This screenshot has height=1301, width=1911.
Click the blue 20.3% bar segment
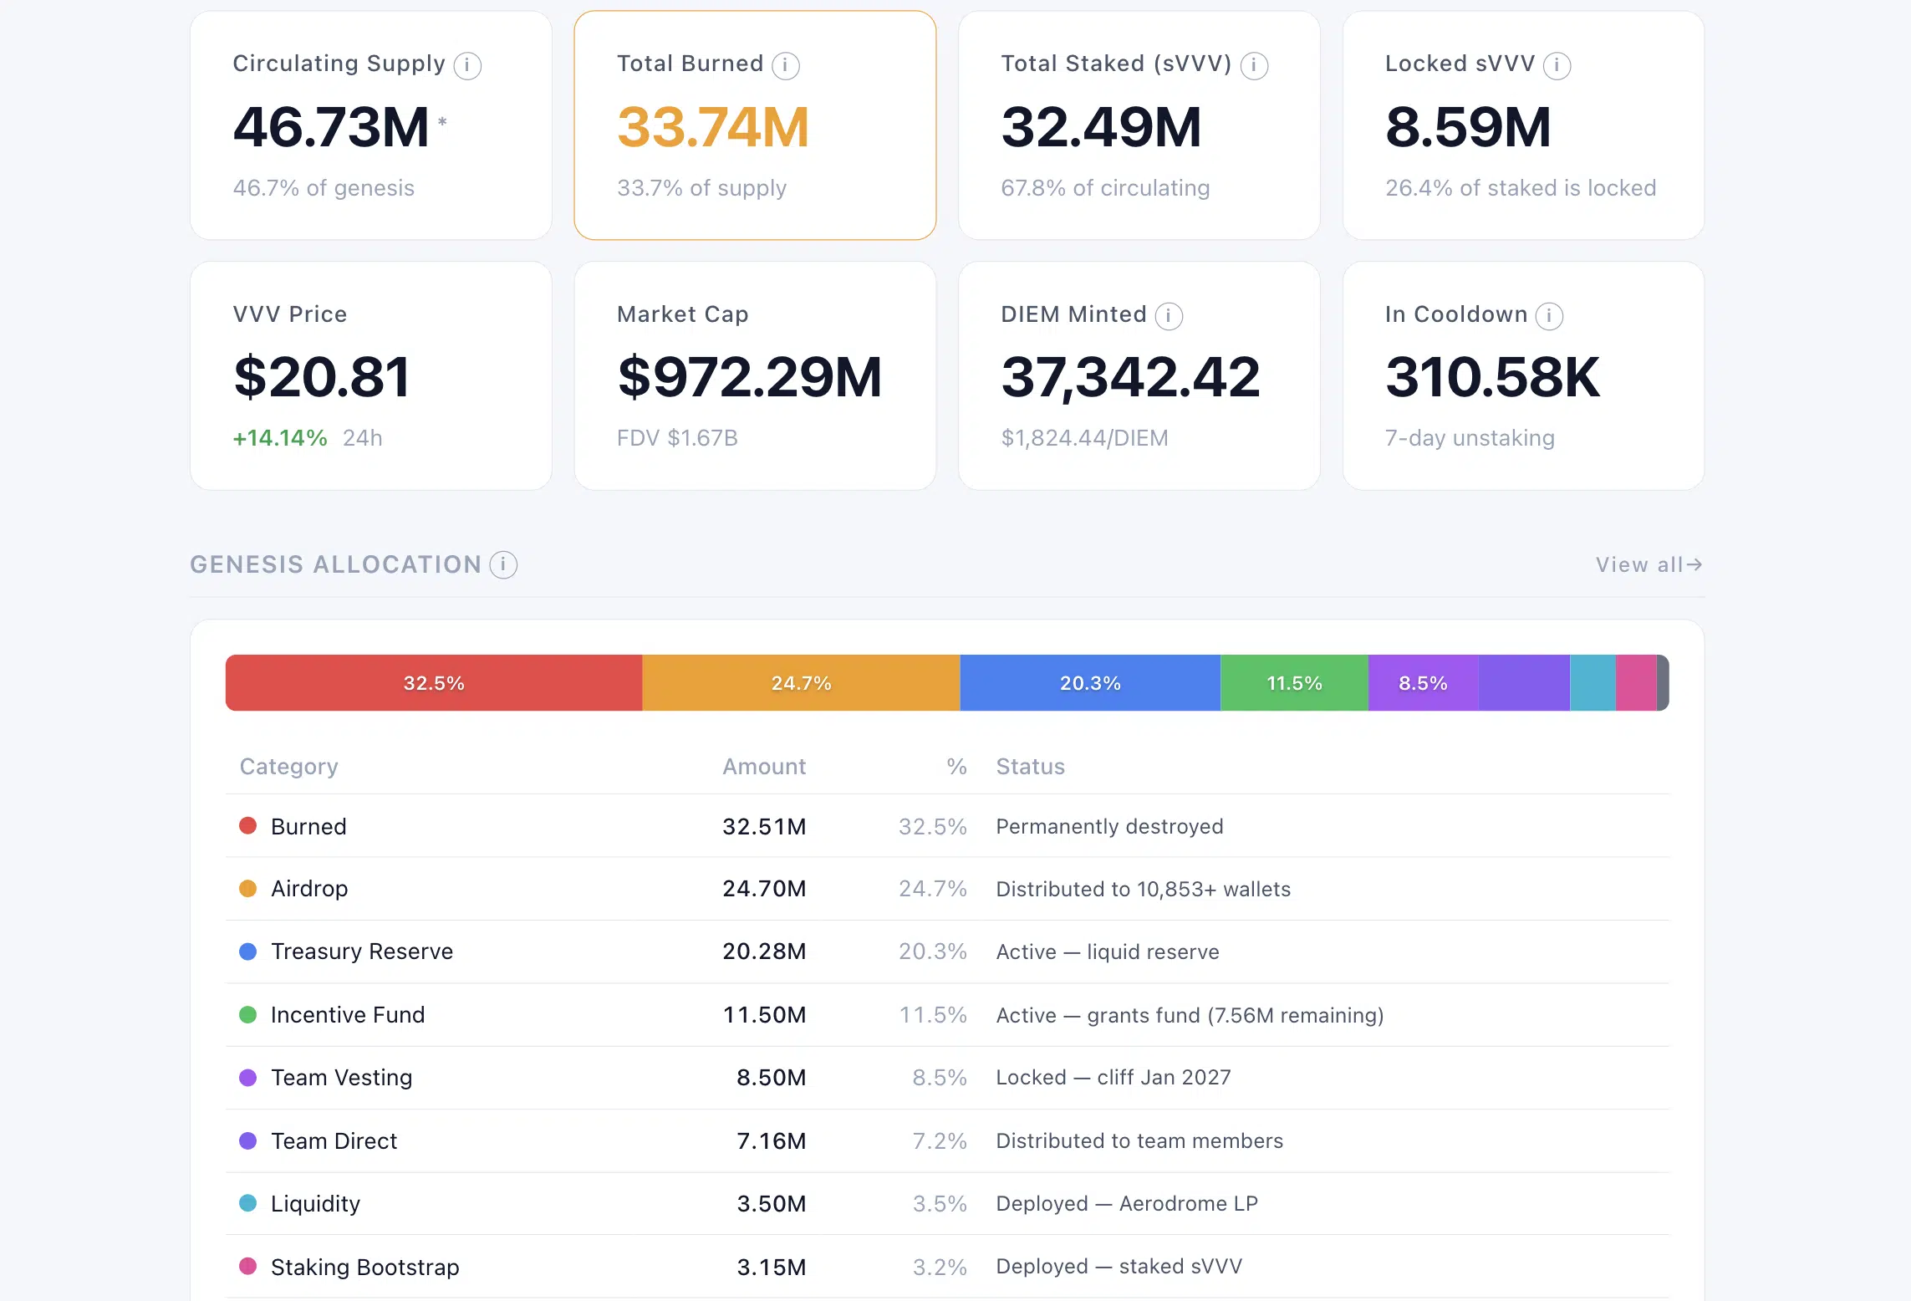(1090, 683)
